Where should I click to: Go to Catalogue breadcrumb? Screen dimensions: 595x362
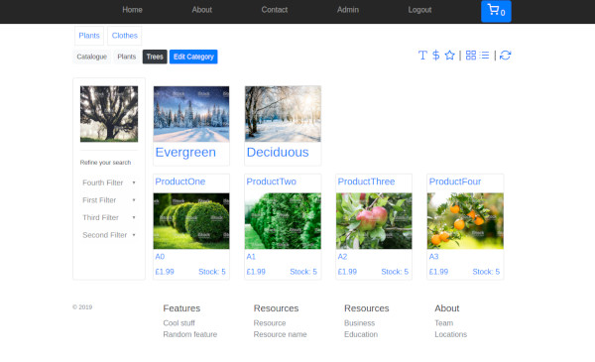click(92, 57)
